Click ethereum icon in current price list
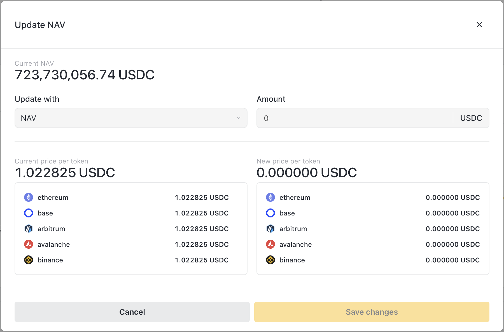Screen dimensions: 504x332 tap(29, 197)
